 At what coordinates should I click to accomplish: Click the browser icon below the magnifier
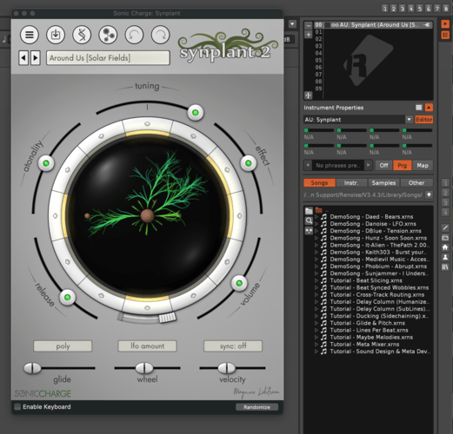tap(309, 231)
